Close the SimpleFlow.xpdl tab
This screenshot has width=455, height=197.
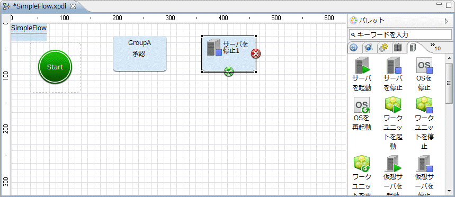point(74,7)
